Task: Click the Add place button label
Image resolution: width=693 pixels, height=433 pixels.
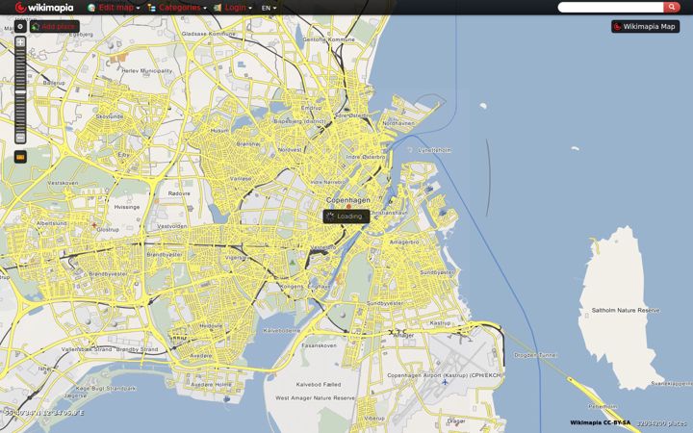Action: [x=59, y=27]
